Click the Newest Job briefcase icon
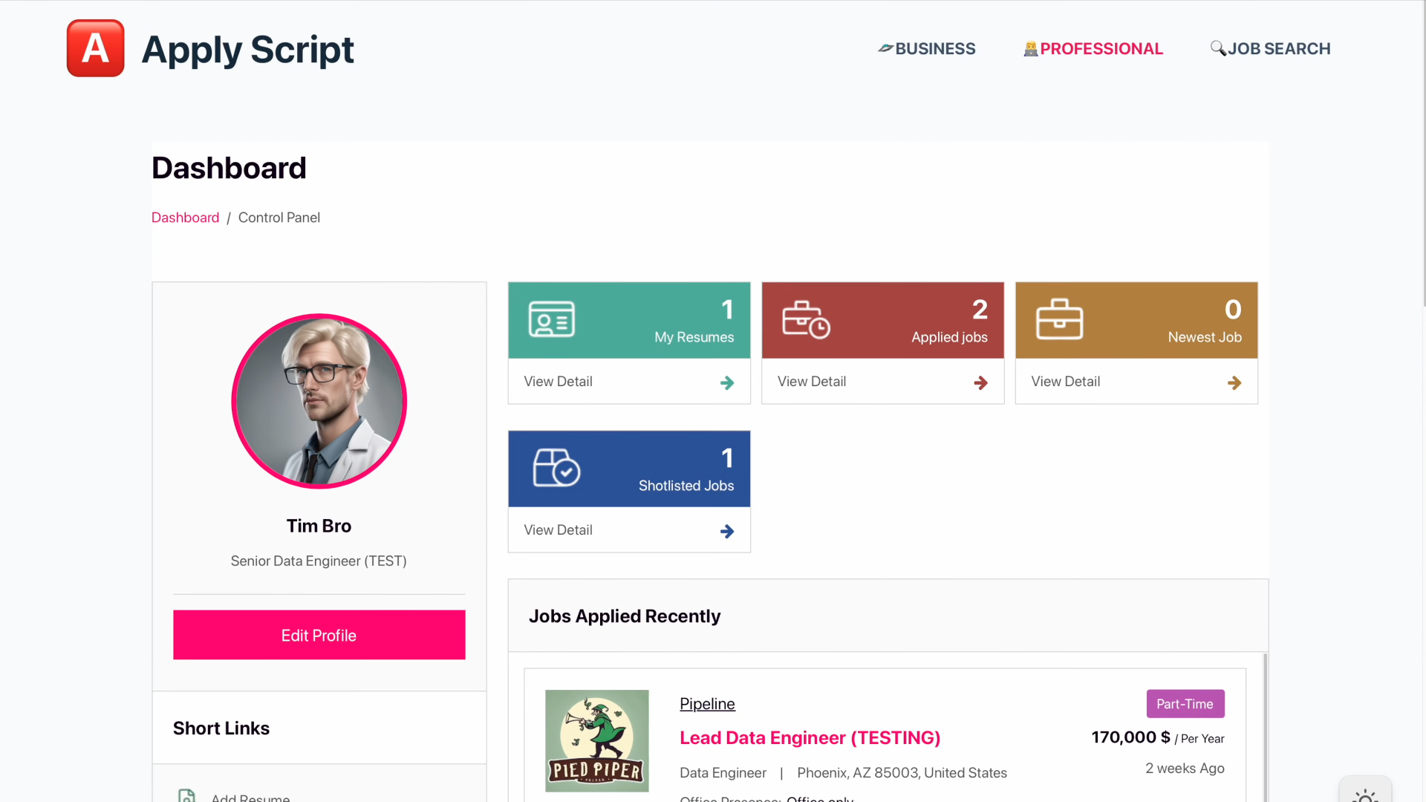1426x802 pixels. tap(1059, 319)
